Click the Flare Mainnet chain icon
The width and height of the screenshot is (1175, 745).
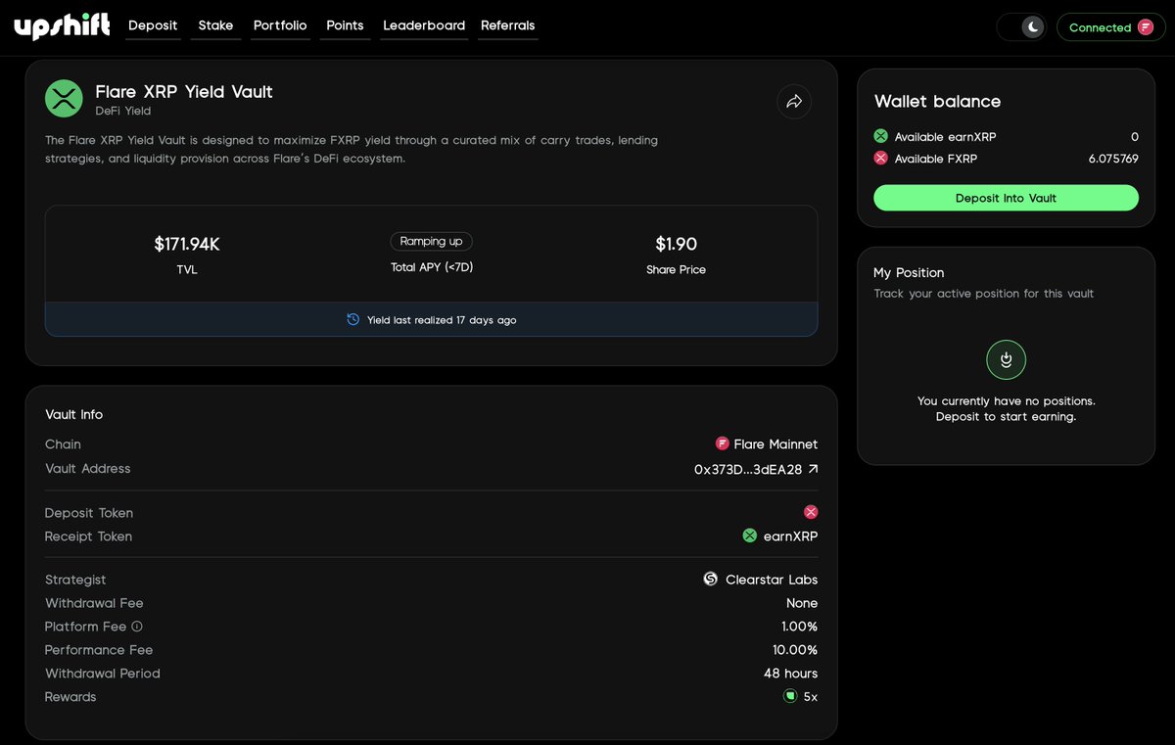[x=723, y=443]
